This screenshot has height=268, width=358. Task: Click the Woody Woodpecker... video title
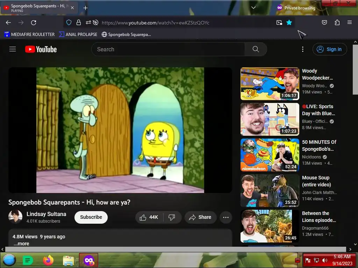pyautogui.click(x=317, y=74)
